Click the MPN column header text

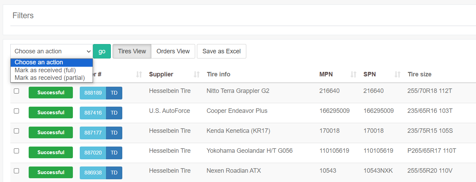[326, 74]
